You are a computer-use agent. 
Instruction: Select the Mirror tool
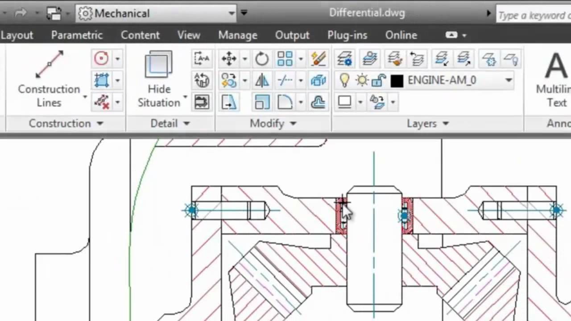[x=262, y=80]
